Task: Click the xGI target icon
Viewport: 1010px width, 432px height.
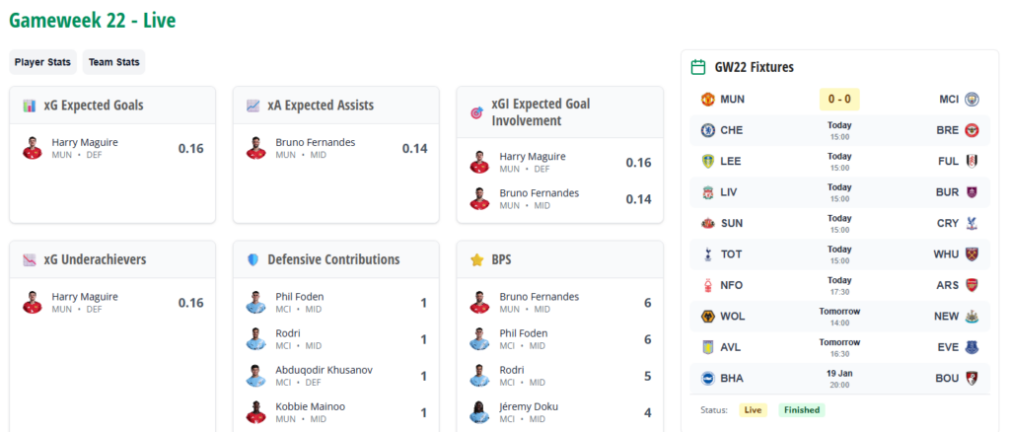Action: 476,112
